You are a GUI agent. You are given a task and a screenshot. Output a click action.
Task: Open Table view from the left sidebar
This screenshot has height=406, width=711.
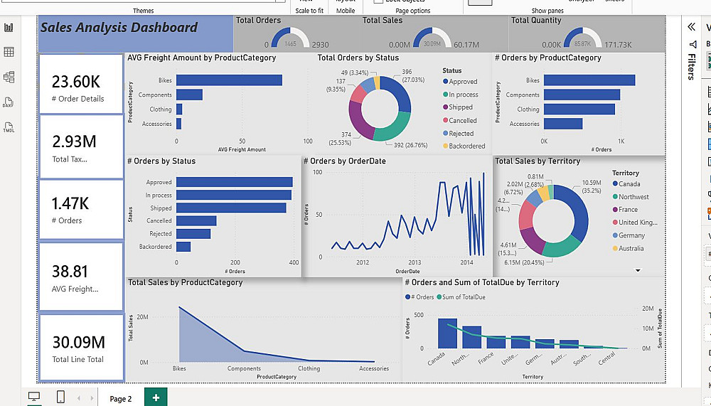click(x=9, y=52)
